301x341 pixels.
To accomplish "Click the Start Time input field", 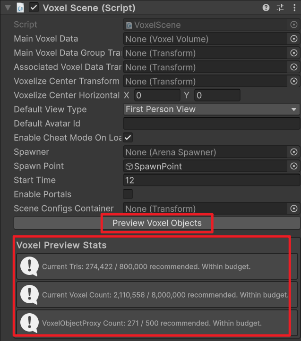I will 212,180.
